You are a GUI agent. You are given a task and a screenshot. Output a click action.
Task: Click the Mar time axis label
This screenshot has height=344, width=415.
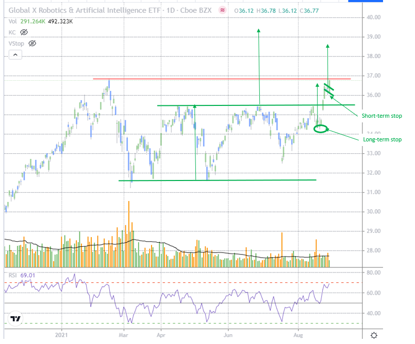click(x=123, y=335)
